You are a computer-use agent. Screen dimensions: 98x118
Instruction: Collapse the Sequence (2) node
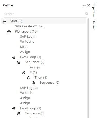tap(19, 62)
